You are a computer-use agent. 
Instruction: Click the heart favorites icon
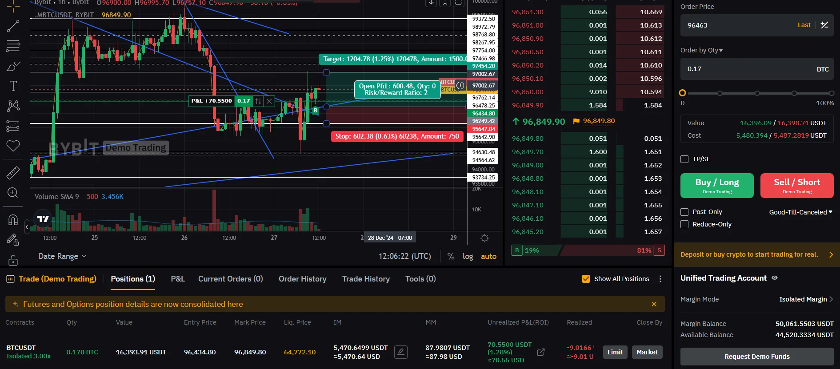pos(13,146)
